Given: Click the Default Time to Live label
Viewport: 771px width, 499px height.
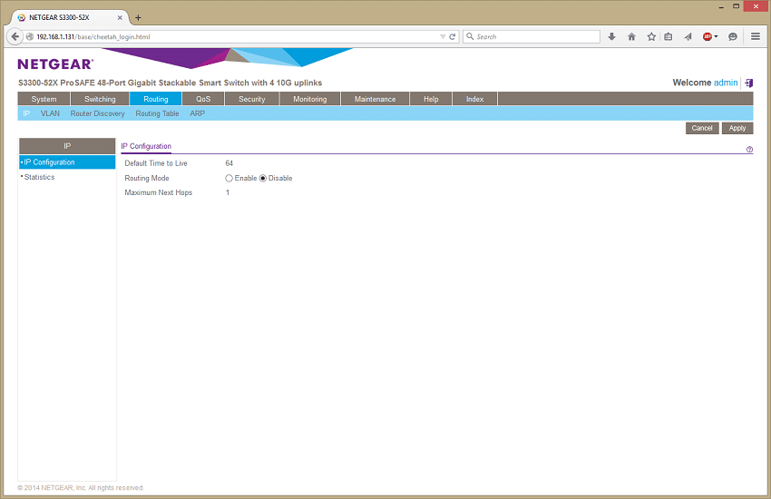Looking at the screenshot, I should (156, 163).
